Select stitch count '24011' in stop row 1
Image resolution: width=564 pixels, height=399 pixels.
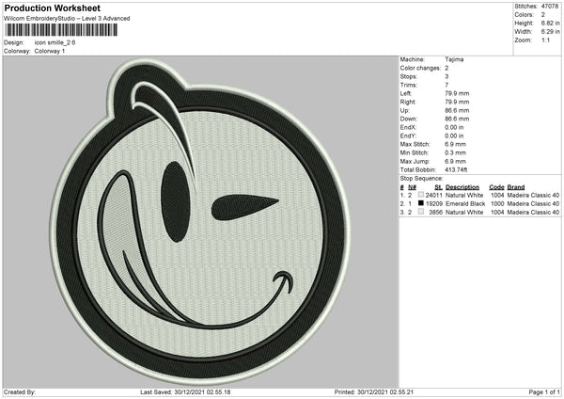pyautogui.click(x=433, y=195)
